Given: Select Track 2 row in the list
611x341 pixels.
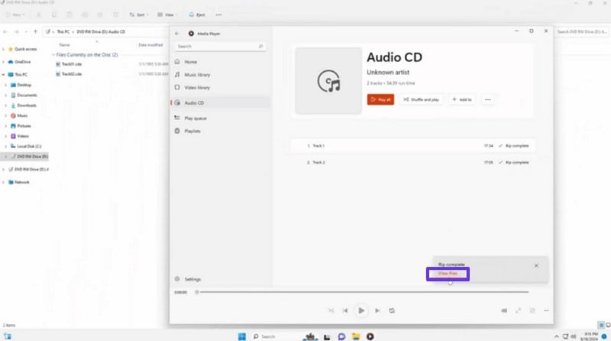Looking at the screenshot, I should (x=412, y=162).
